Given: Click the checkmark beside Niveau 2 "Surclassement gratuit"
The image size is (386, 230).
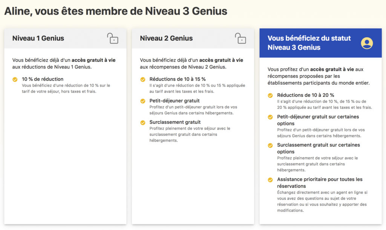Looking at the screenshot, I should pos(143,122).
